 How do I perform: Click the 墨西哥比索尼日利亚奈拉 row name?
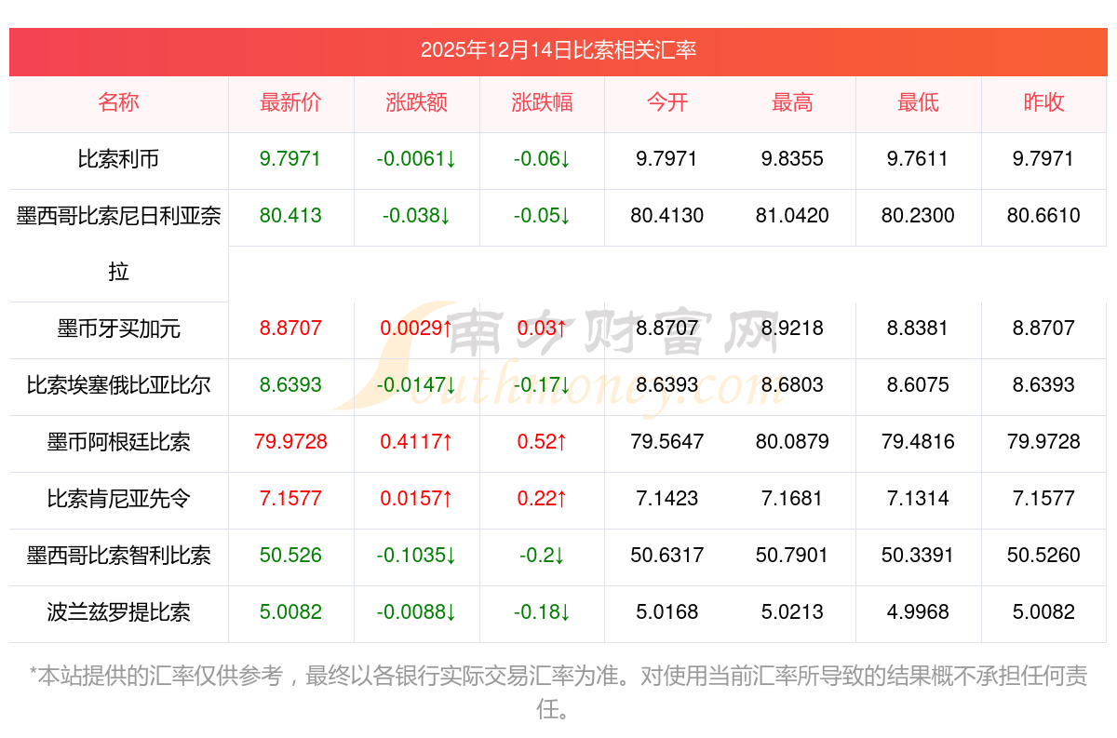[x=118, y=243]
